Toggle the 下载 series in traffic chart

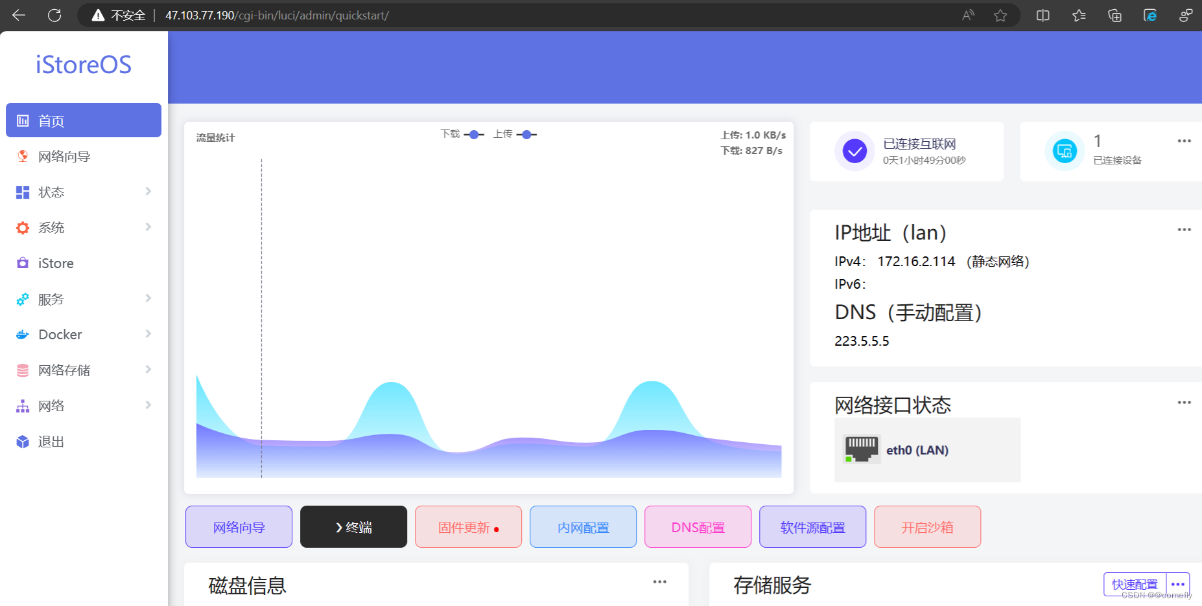click(x=474, y=134)
